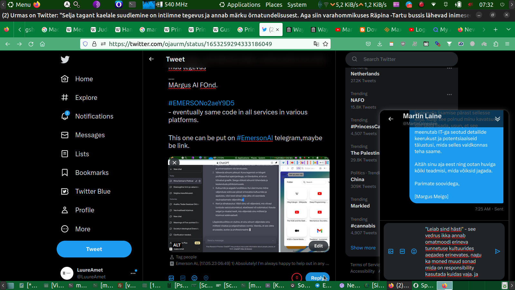The height and width of the screenshot is (290, 515).
Task: Edit the attached image
Action: click(x=318, y=246)
